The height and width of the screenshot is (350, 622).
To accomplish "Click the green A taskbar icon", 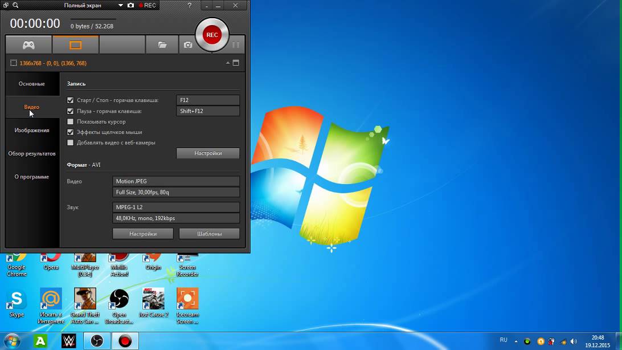I will coord(40,341).
